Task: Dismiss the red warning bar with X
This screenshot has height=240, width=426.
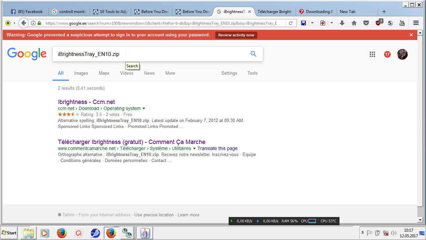Action: coord(411,35)
